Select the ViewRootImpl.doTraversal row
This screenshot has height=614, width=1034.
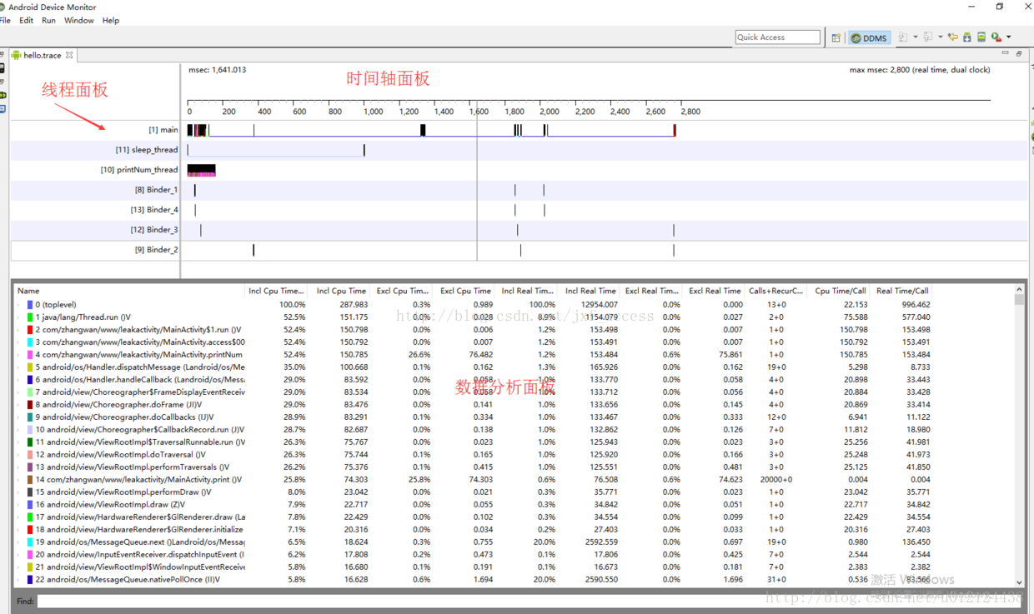514,455
